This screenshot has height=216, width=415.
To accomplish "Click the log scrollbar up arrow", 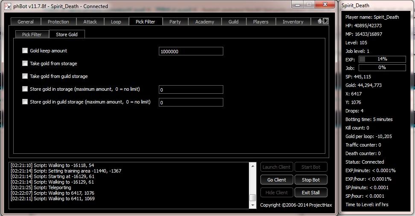I will coord(253,166).
